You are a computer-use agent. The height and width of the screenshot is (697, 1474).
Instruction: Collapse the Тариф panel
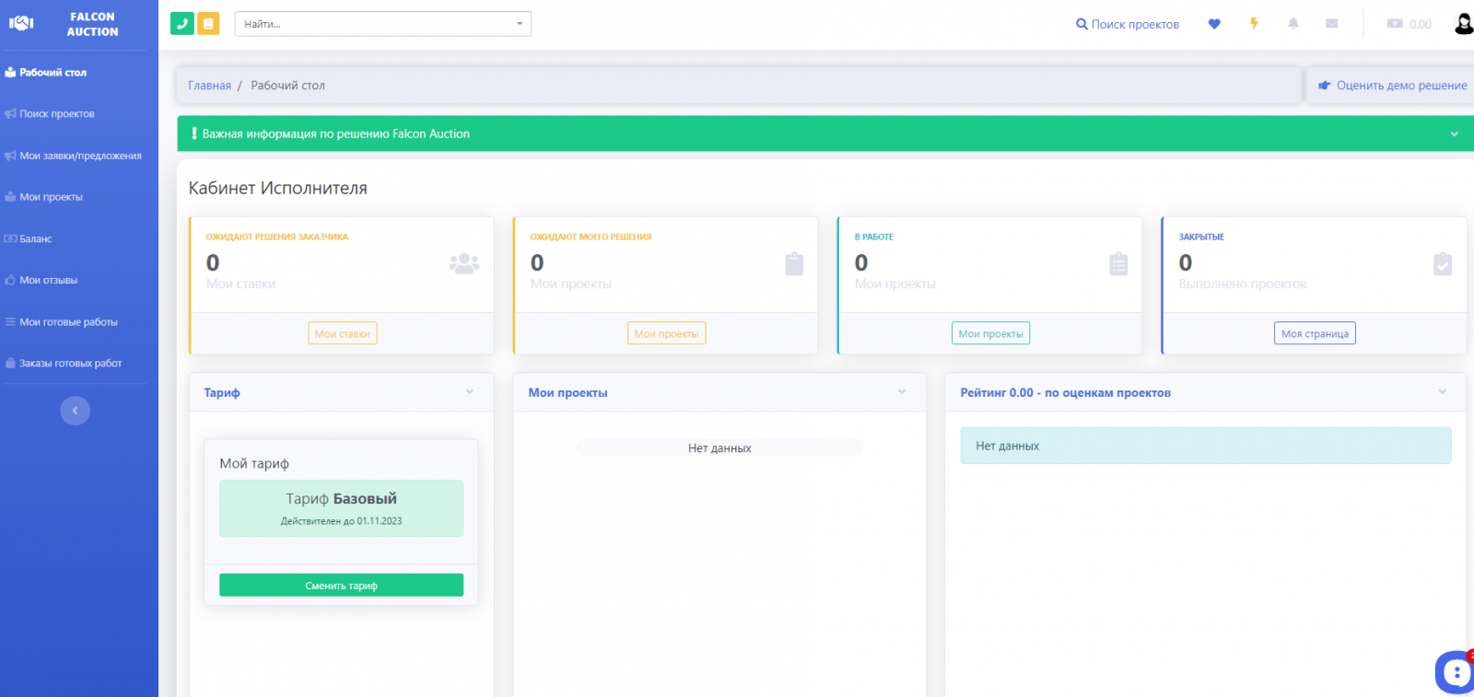tap(470, 392)
